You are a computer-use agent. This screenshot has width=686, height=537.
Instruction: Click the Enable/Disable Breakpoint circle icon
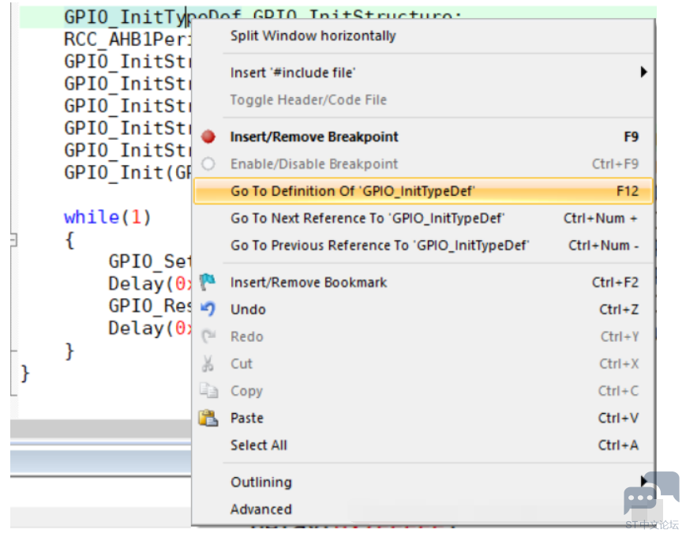click(x=208, y=163)
